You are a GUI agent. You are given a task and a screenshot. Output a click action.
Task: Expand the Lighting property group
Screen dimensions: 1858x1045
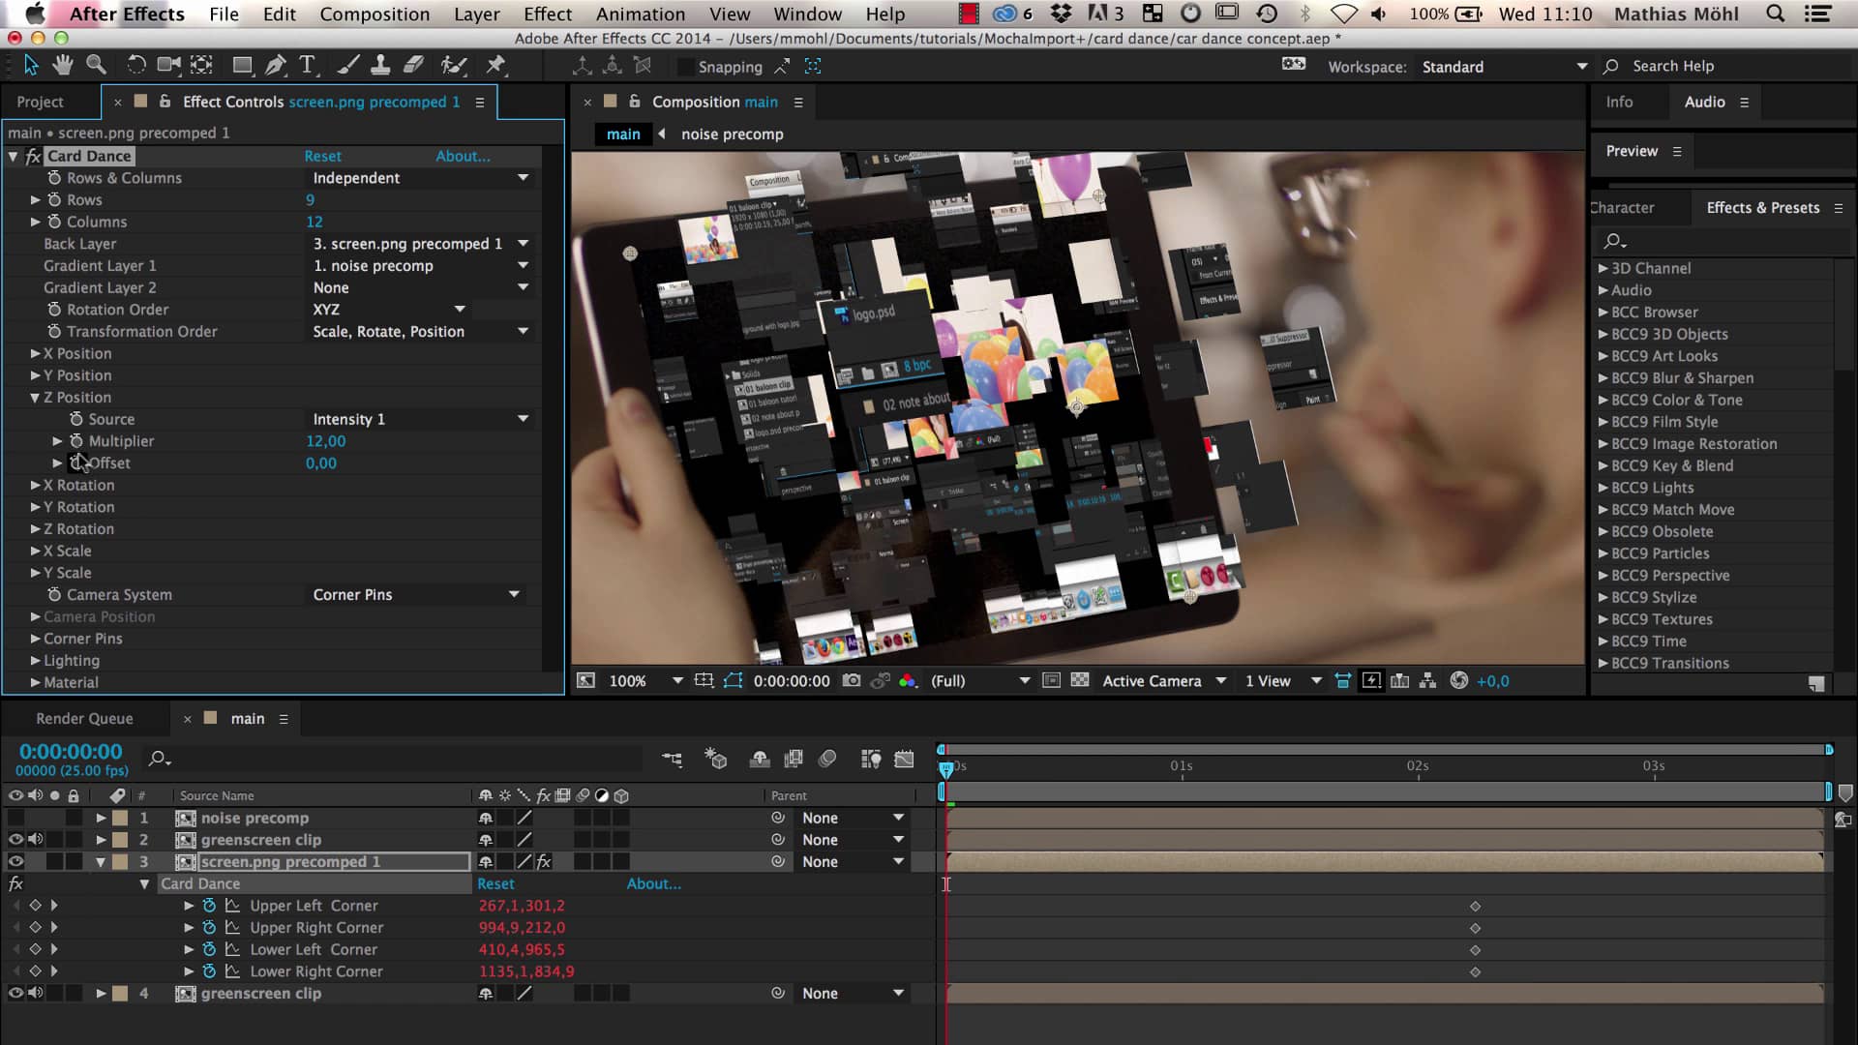point(34,660)
